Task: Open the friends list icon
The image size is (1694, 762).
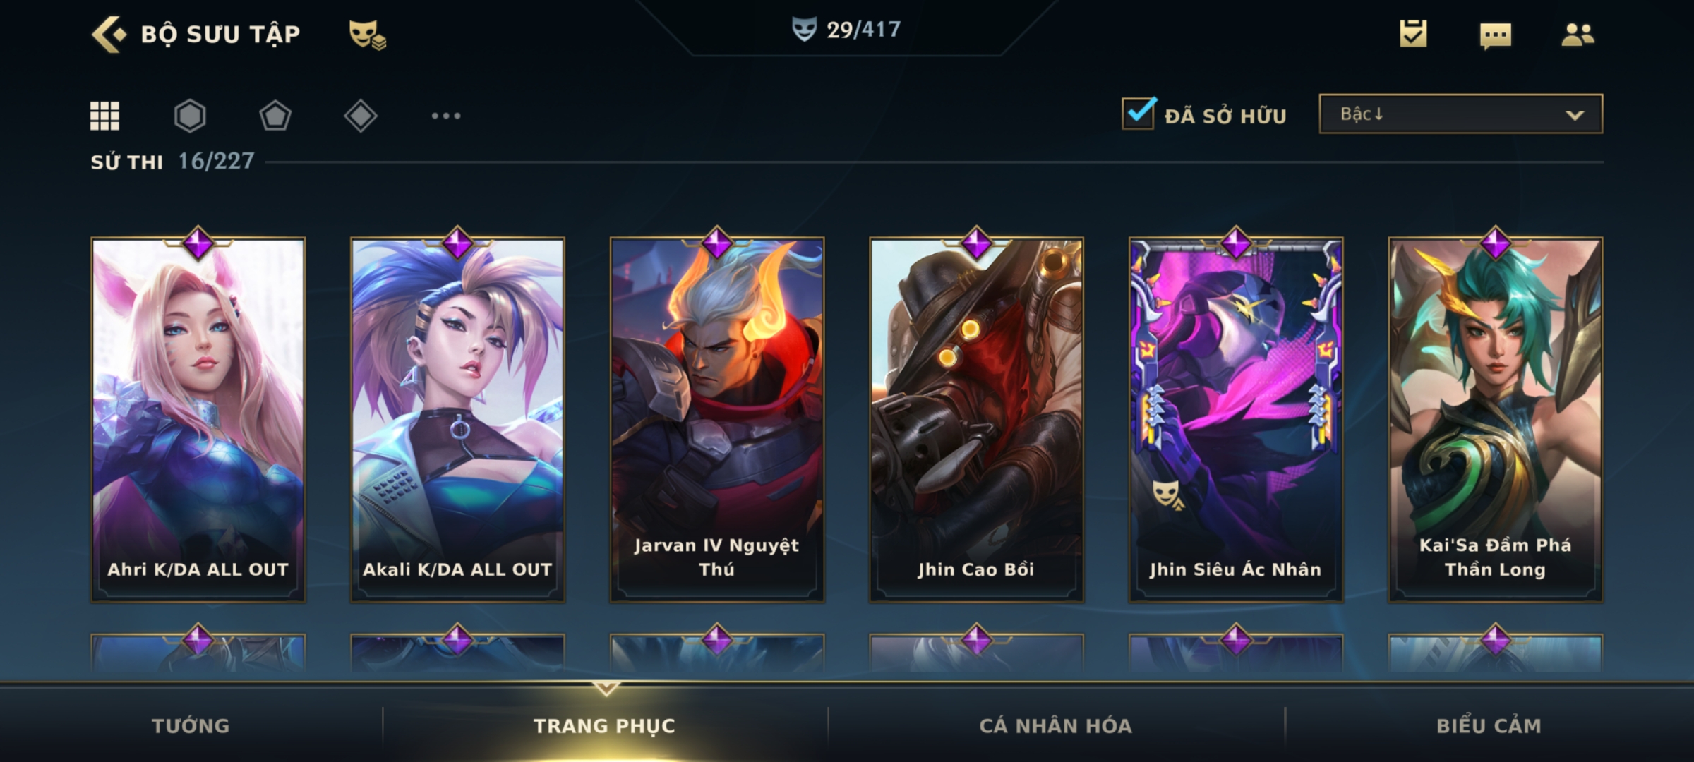Action: pyautogui.click(x=1578, y=35)
